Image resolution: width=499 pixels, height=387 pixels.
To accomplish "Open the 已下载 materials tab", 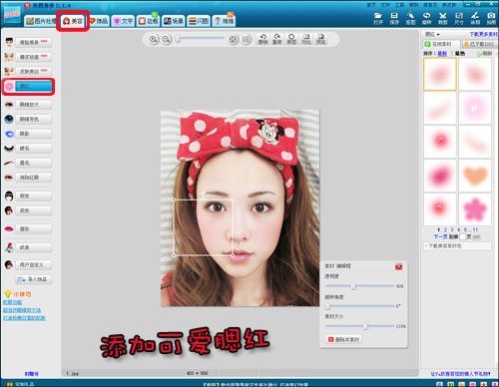I will pyautogui.click(x=479, y=44).
